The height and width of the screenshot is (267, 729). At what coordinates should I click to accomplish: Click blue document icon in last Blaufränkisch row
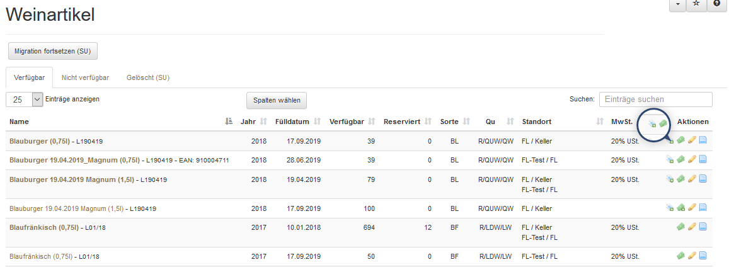coord(703,256)
